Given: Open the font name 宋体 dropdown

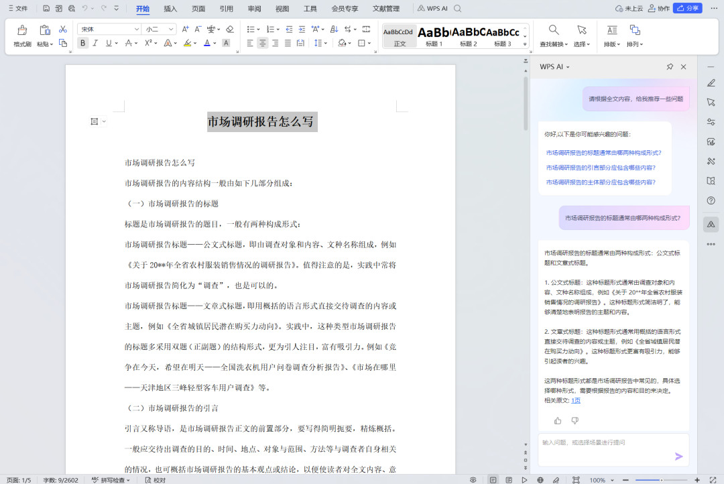Looking at the screenshot, I should pos(137,29).
